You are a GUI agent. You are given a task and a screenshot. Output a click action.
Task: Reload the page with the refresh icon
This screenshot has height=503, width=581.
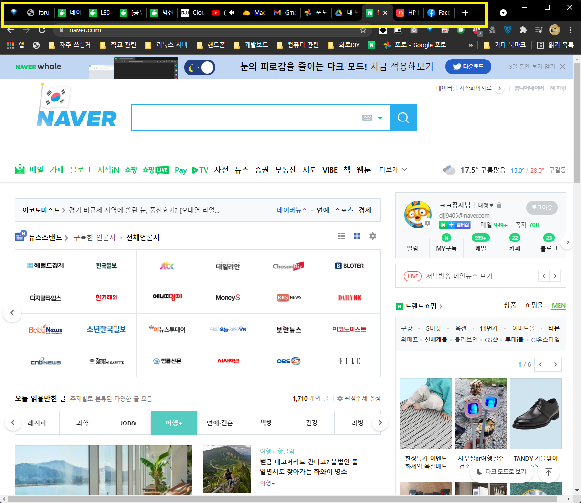point(42,30)
